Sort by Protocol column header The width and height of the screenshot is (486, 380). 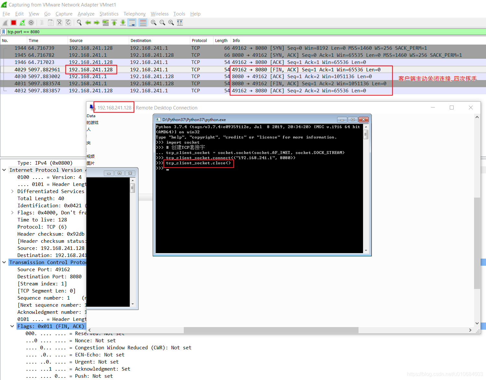(202, 40)
